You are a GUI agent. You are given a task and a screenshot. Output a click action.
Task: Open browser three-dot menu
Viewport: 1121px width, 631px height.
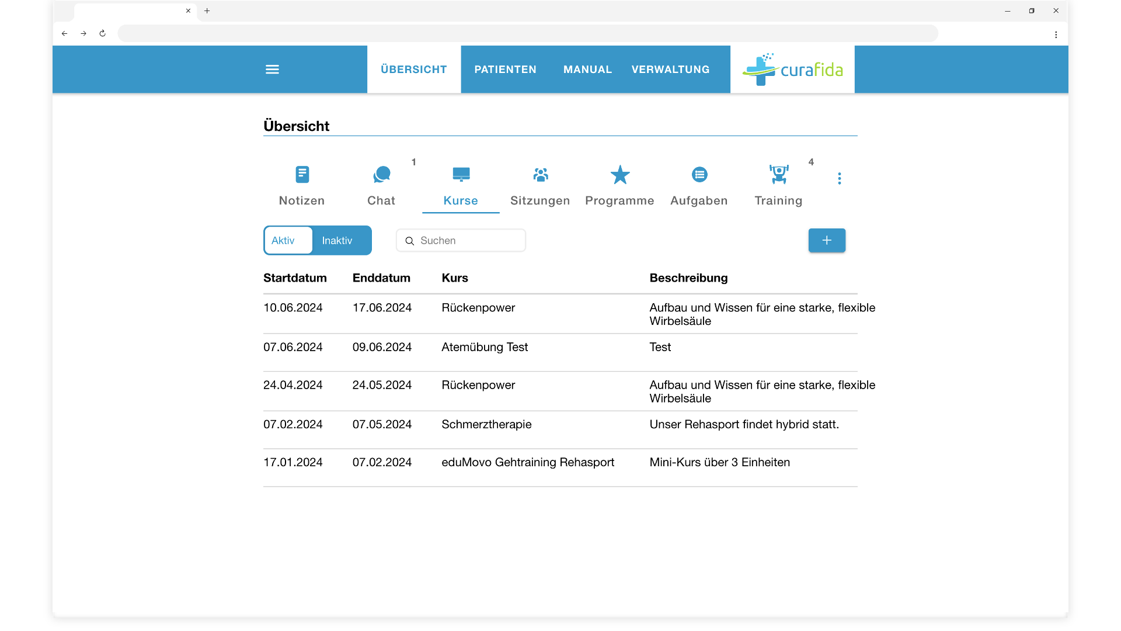tap(1056, 34)
